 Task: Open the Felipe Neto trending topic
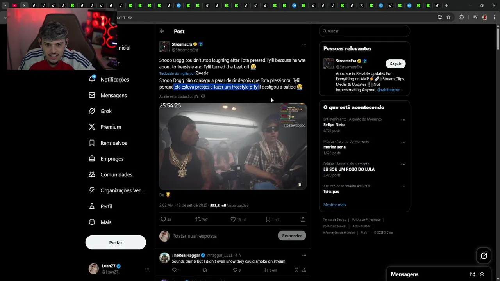(334, 125)
